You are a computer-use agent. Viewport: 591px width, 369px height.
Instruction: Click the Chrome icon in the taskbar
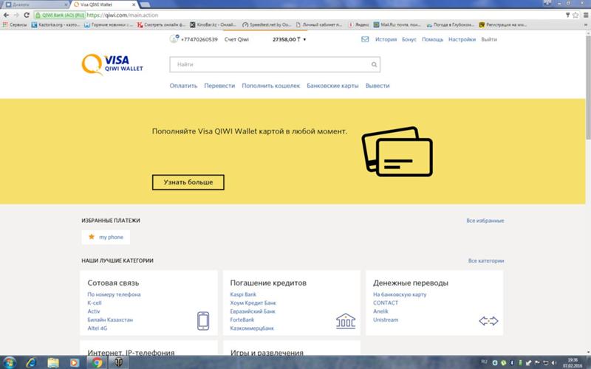tap(97, 362)
